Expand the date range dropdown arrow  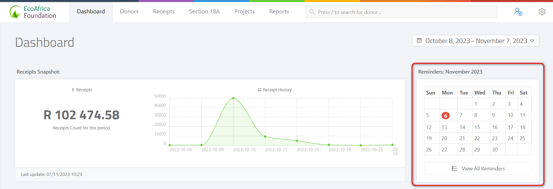tap(532, 41)
